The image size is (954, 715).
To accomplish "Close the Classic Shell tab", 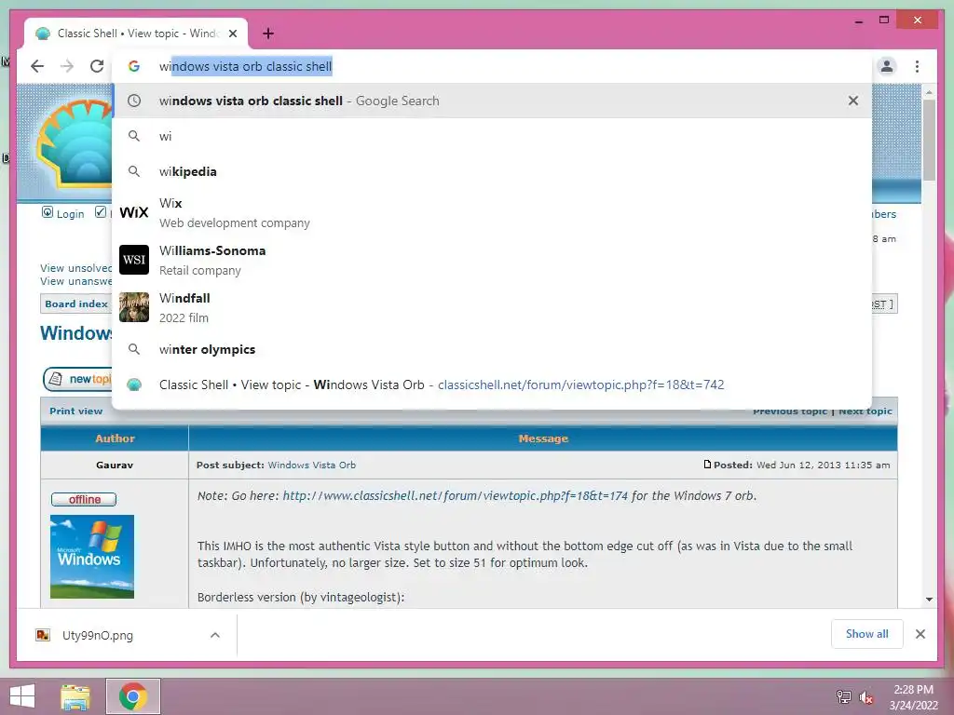I will [232, 34].
